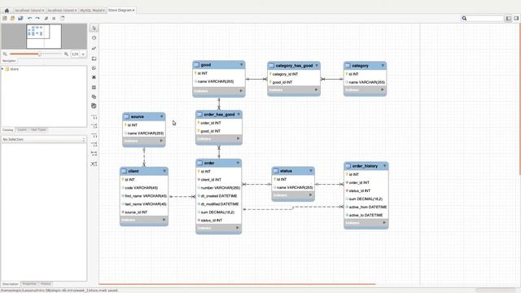Toggle the left sidebar panel visibility button
Viewport: 521px width, 293px height.
tap(508, 18)
